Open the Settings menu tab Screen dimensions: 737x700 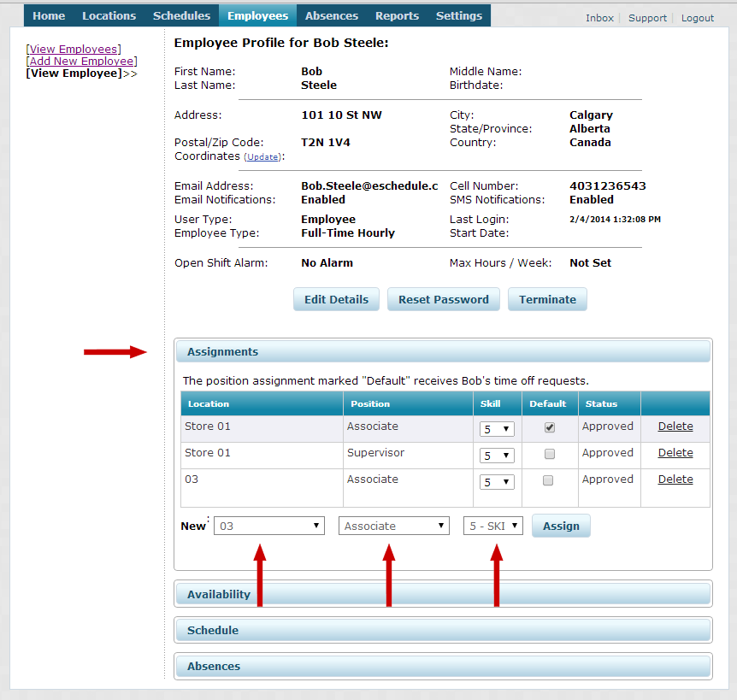pos(459,15)
